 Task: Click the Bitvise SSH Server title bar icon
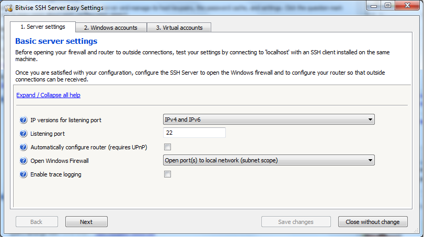[8, 8]
